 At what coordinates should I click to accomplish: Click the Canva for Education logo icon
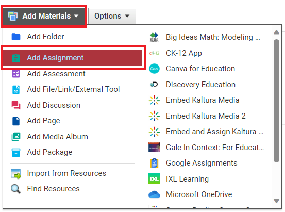point(154,69)
